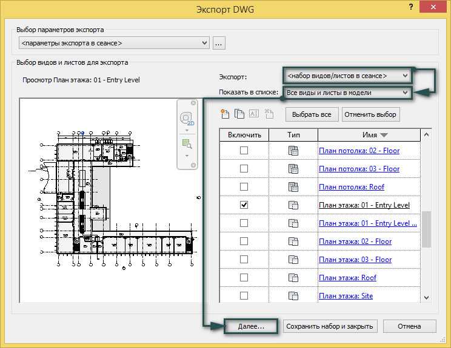
Task: Open the План потолка: Roof link
Action: pos(352,187)
